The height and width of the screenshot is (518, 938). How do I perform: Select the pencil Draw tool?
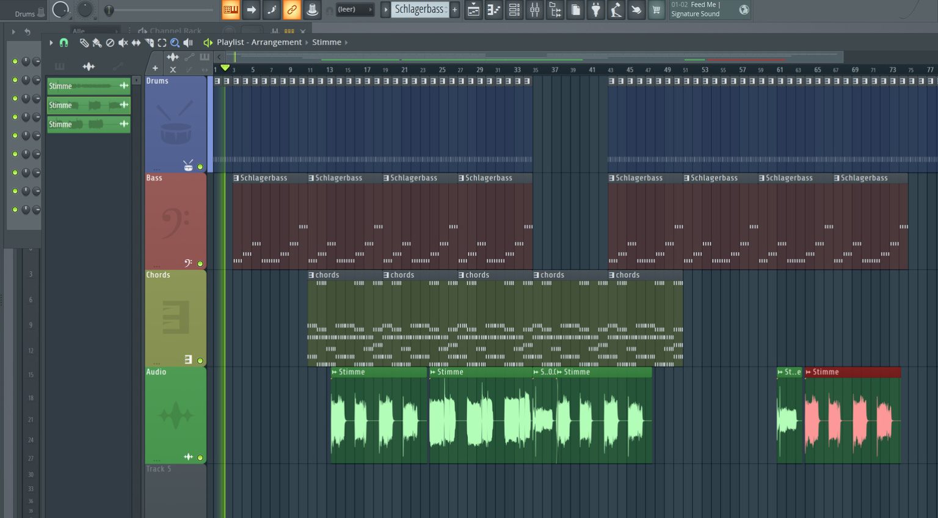84,43
